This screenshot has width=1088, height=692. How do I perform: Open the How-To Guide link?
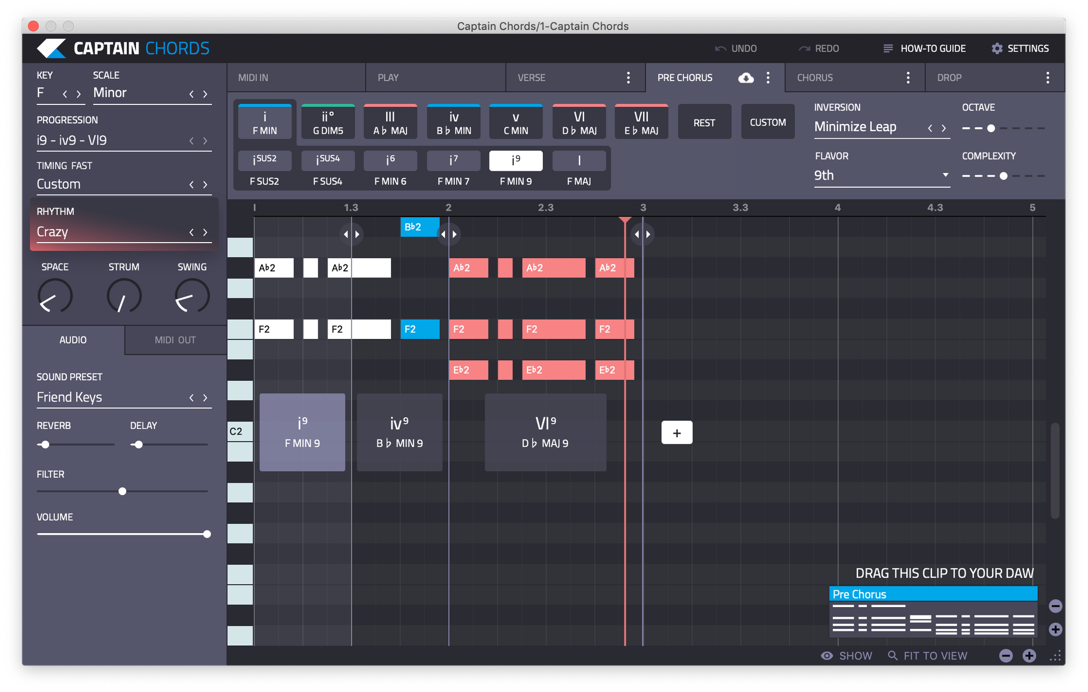pyautogui.click(x=932, y=48)
